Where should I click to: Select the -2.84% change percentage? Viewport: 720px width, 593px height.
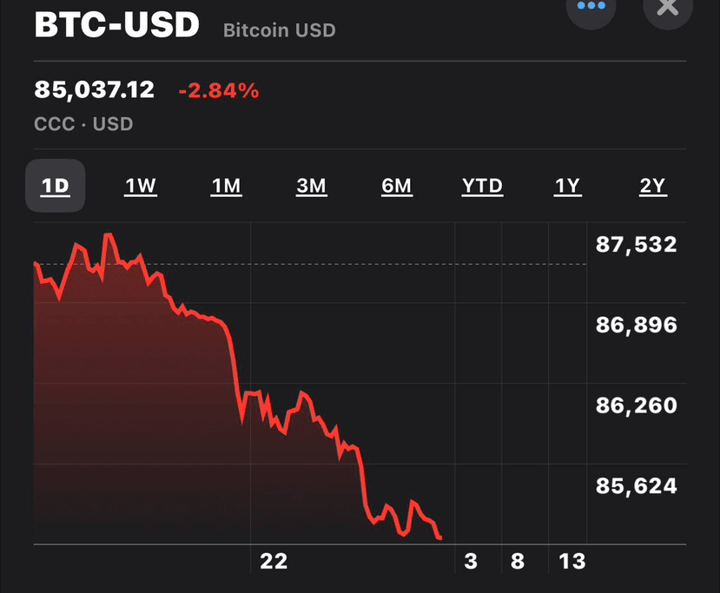coord(217,89)
